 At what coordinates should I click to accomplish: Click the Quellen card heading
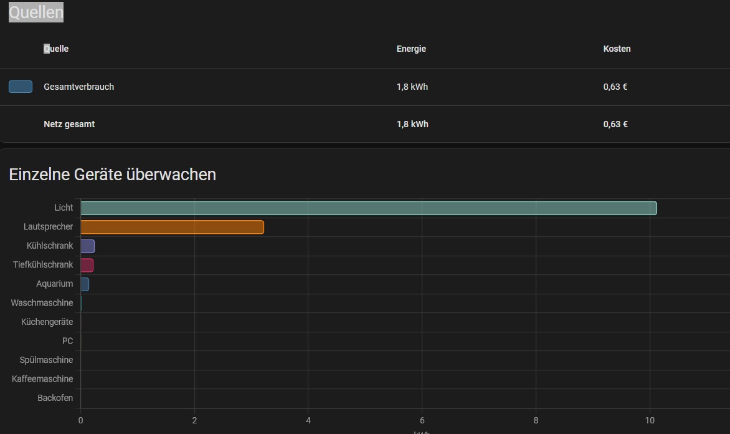point(36,12)
